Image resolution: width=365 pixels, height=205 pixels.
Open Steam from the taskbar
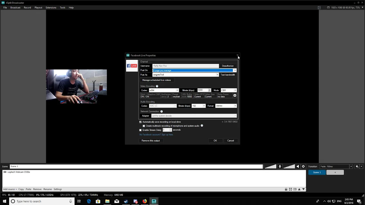click(x=126, y=201)
